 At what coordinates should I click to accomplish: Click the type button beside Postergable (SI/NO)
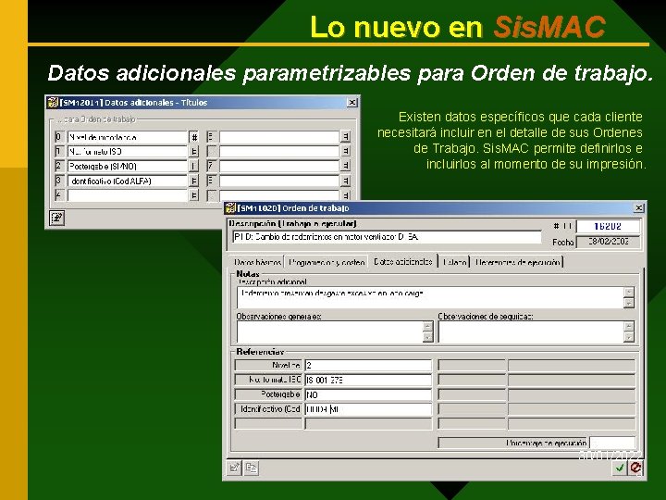coord(193,166)
